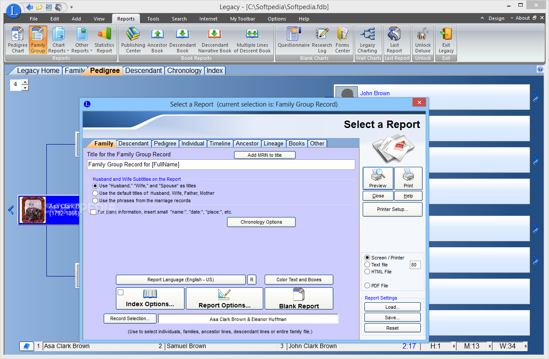The width and height of the screenshot is (549, 359).
Task: Create an Ancestor Book
Action: click(x=157, y=40)
